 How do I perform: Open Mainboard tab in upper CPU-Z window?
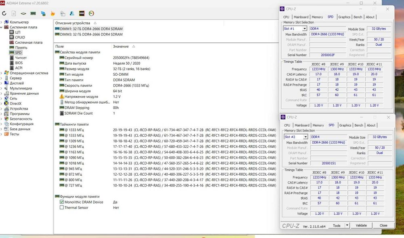click(301, 17)
